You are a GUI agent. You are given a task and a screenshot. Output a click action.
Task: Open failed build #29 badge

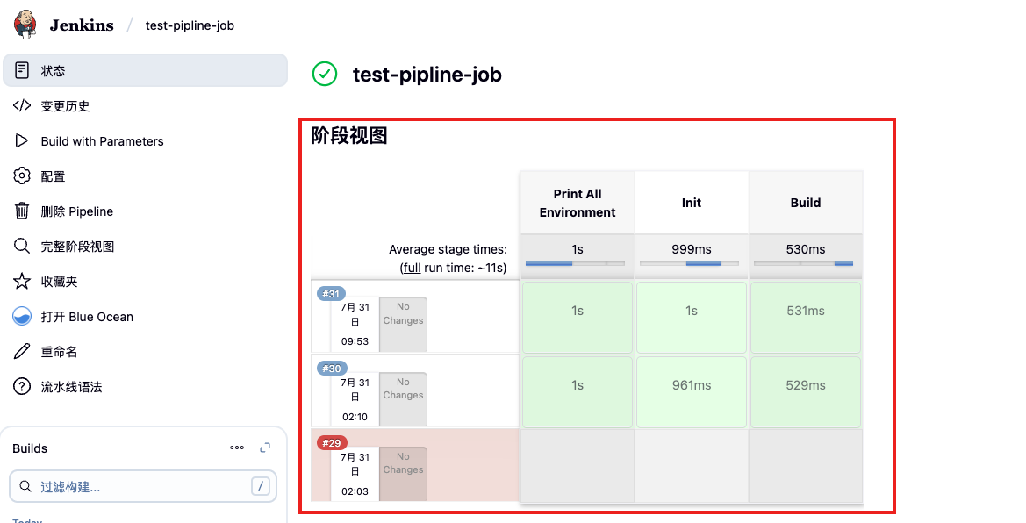pyautogui.click(x=332, y=443)
